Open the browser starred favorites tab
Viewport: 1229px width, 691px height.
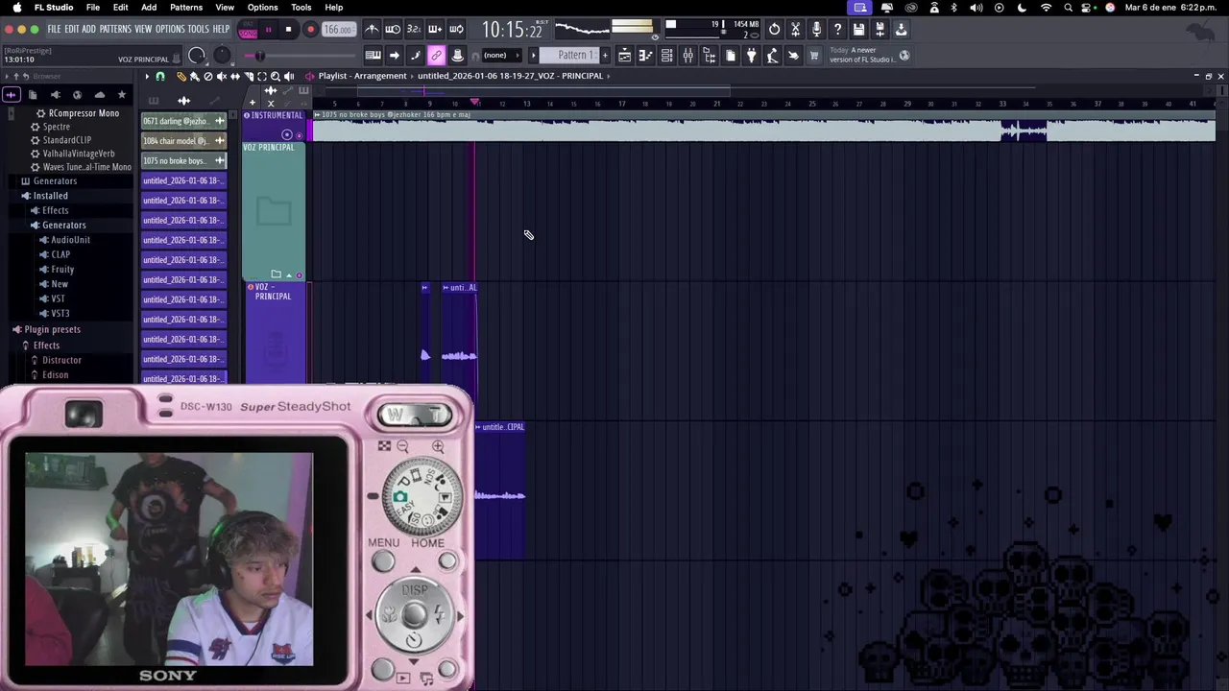tap(121, 95)
